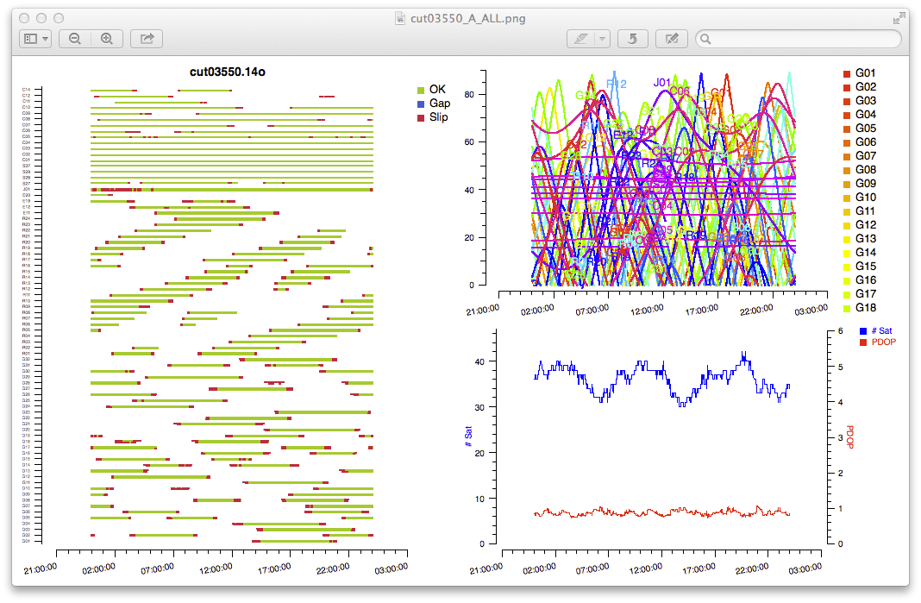Enter full screen using the arrows icon
This screenshot has height=603, width=921.
coord(900,17)
